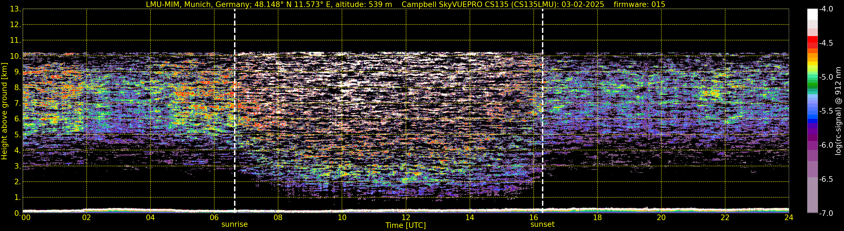
Task: Click time-axis tick label '22'
Action: (725, 217)
